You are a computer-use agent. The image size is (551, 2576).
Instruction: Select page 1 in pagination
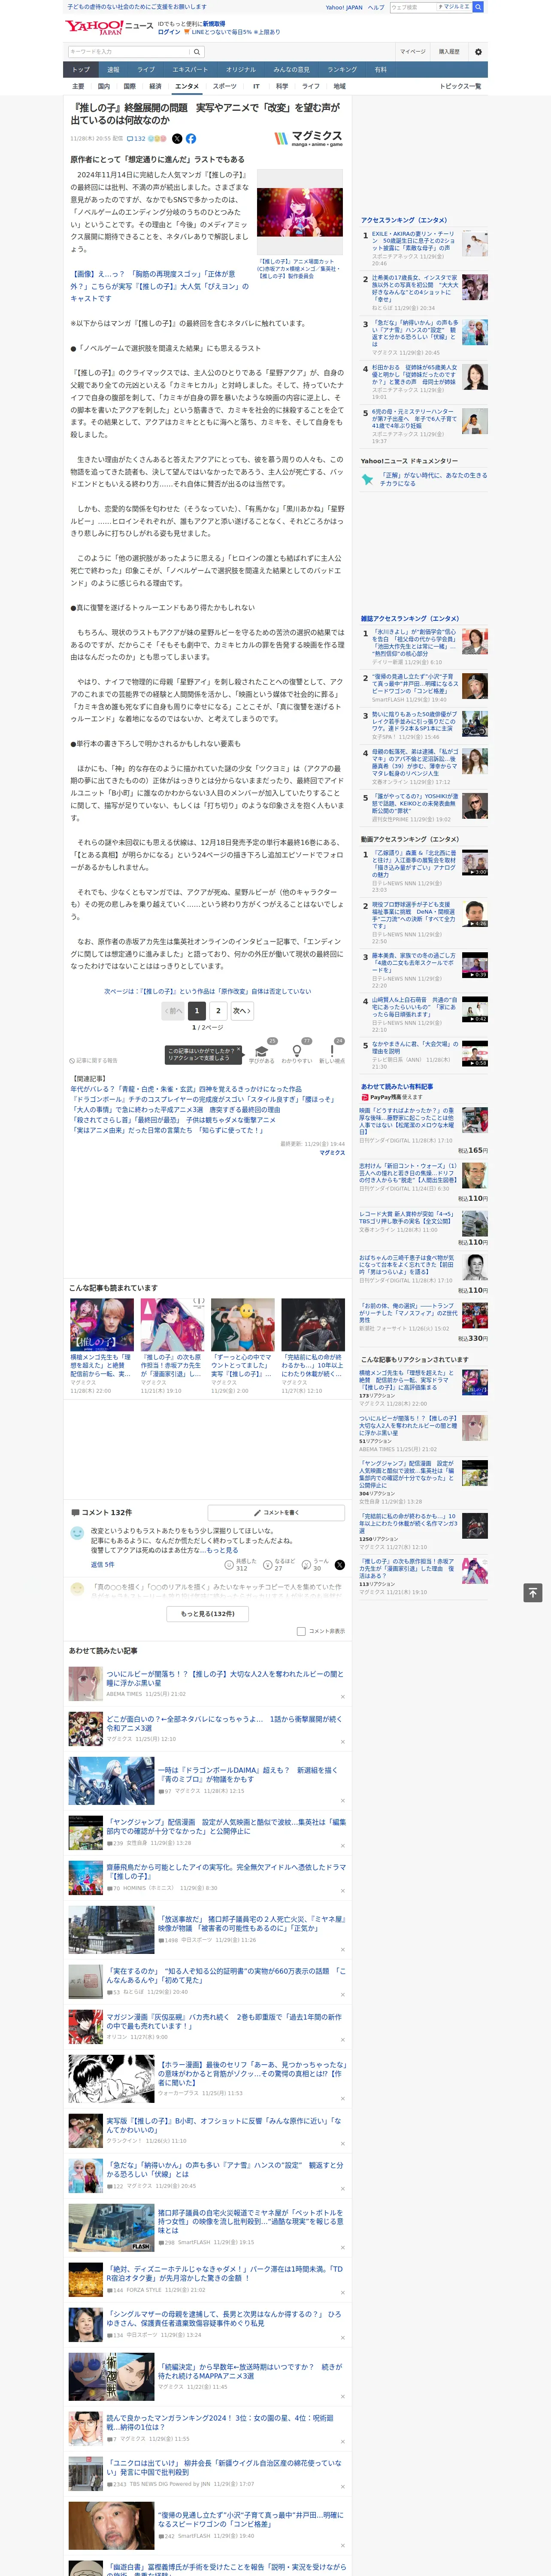197,1011
